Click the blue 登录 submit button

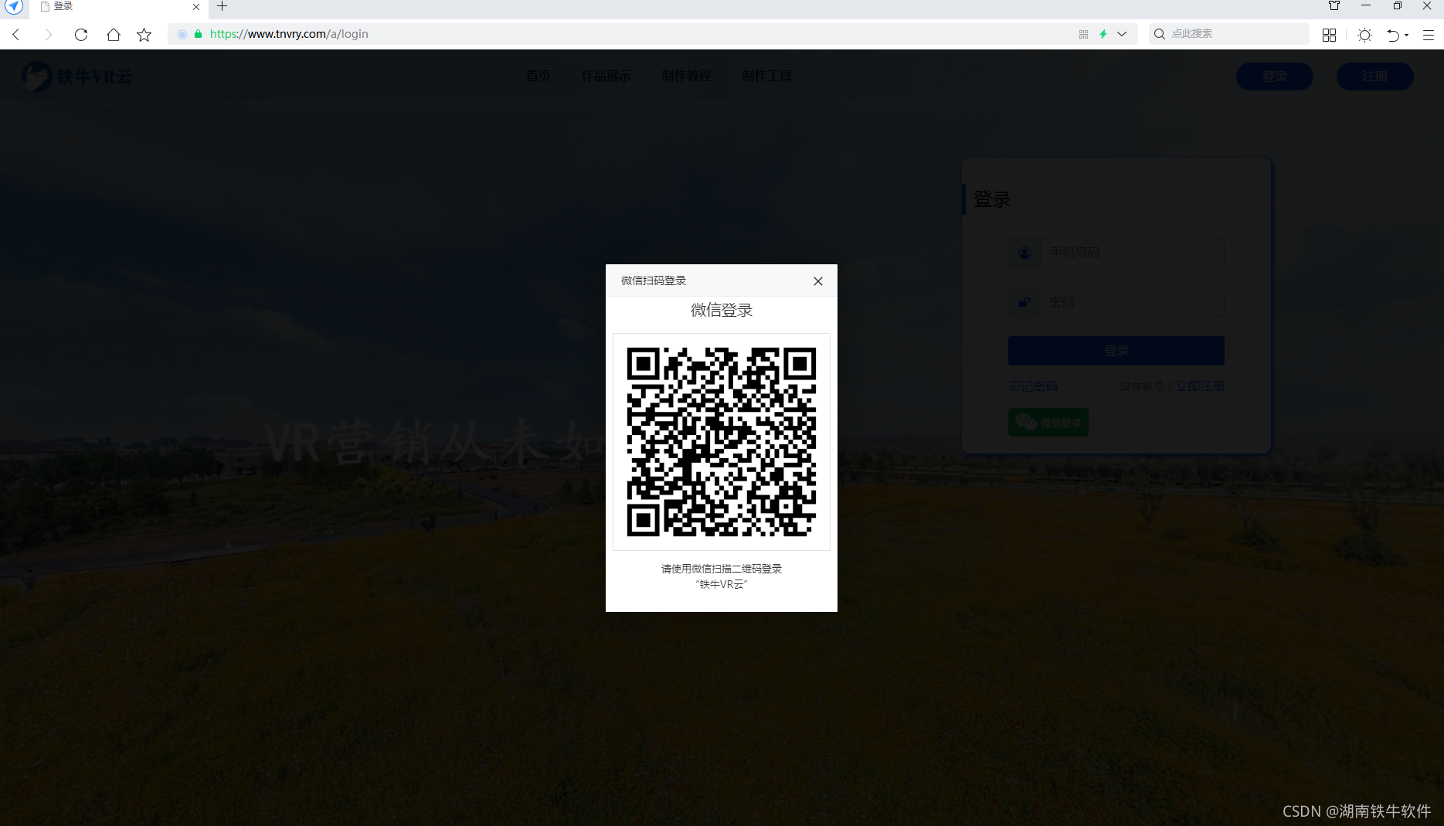point(1116,351)
